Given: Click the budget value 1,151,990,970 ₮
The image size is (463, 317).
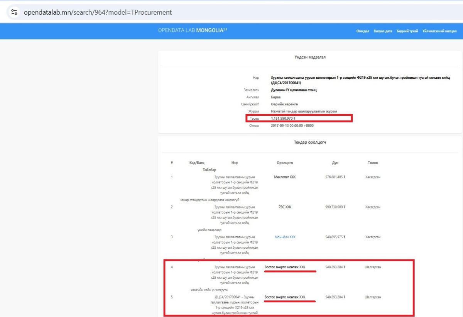Looking at the screenshot, I should pyautogui.click(x=283, y=119).
